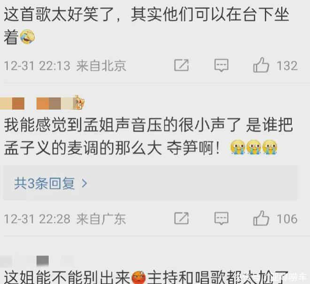Select the comment about 孟子义的麦
The image size is (310, 284).
click(x=148, y=137)
